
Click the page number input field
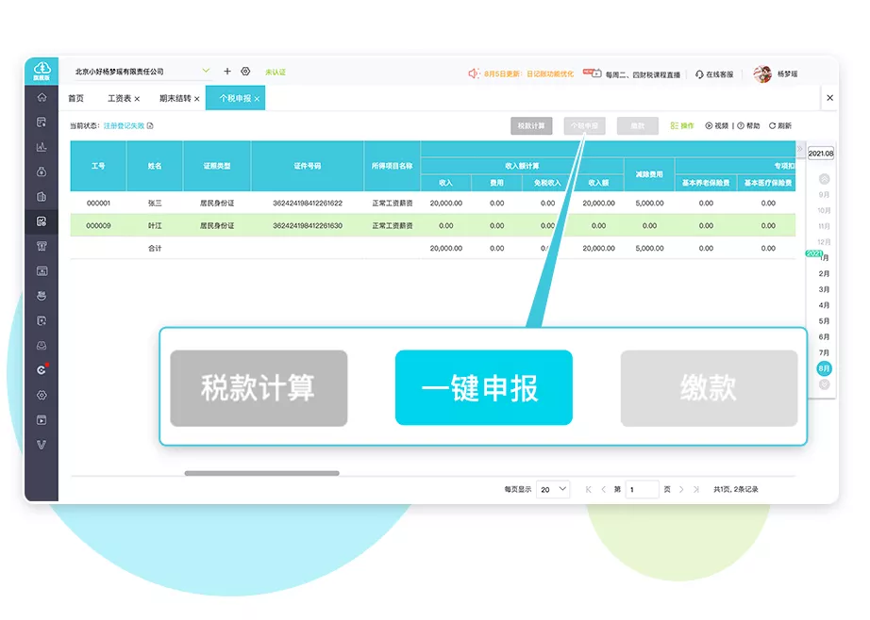point(643,489)
